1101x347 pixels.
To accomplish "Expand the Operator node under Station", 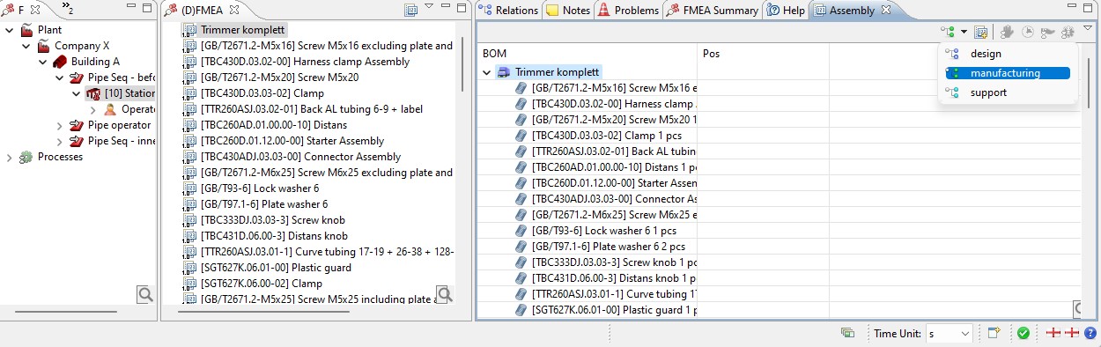I will pyautogui.click(x=92, y=109).
